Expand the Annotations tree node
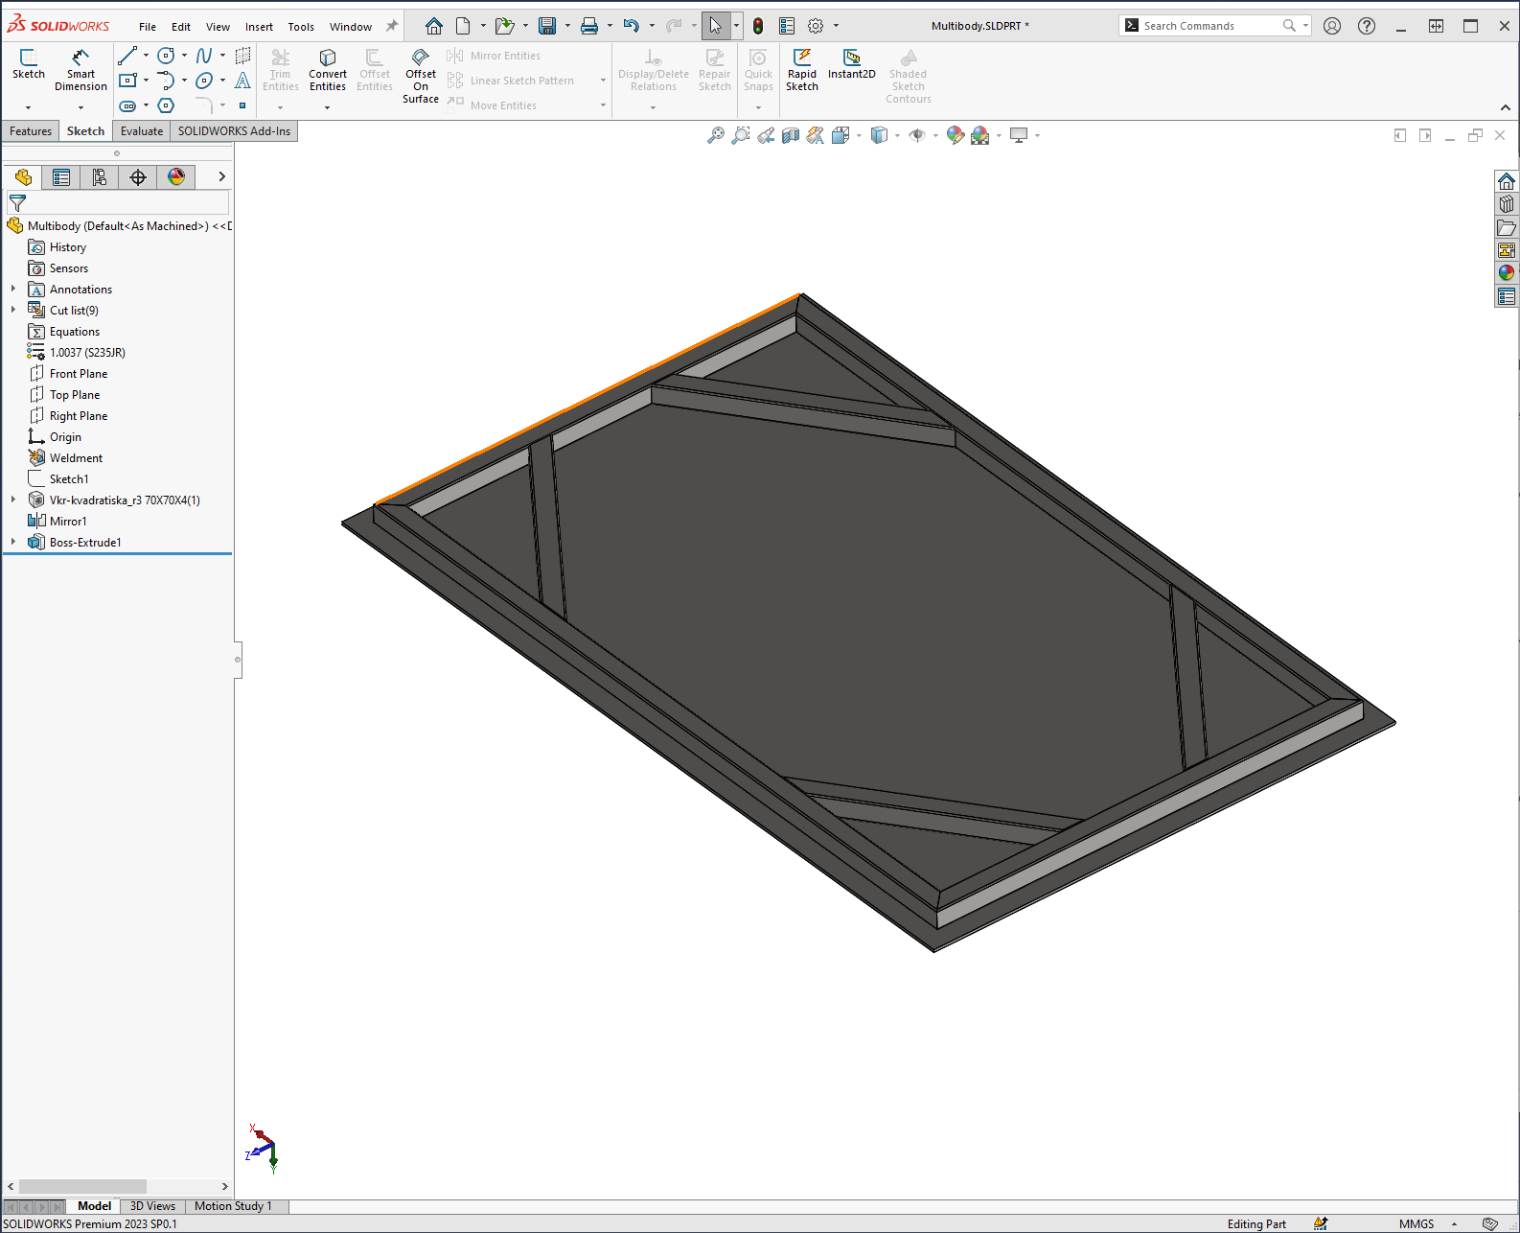The image size is (1520, 1233). point(13,289)
